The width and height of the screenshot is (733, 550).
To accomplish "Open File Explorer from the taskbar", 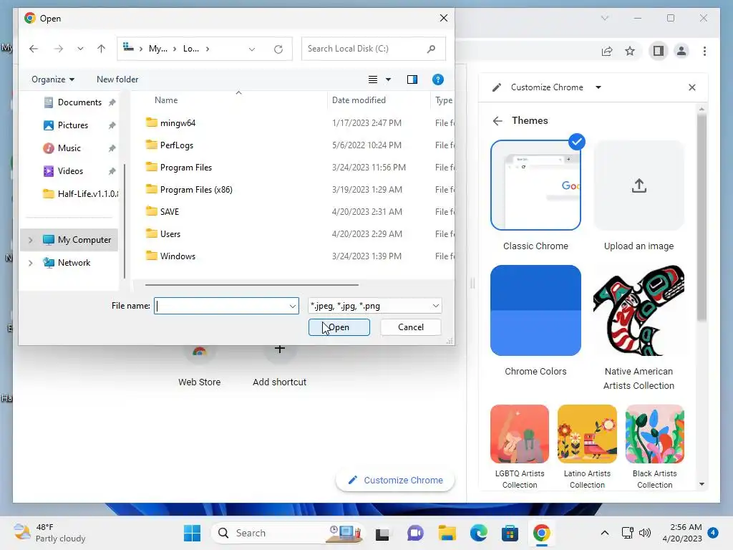I will (447, 533).
